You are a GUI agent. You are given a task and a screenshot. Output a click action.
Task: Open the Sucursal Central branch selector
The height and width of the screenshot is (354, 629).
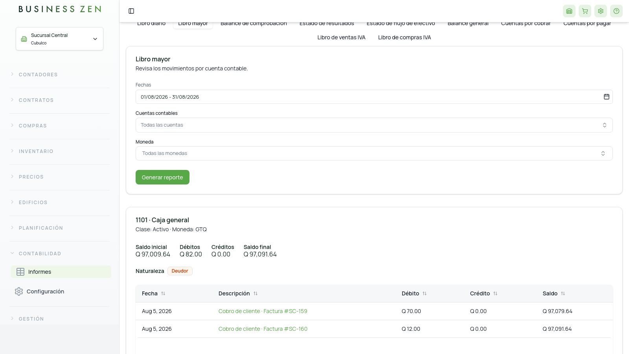[59, 39]
